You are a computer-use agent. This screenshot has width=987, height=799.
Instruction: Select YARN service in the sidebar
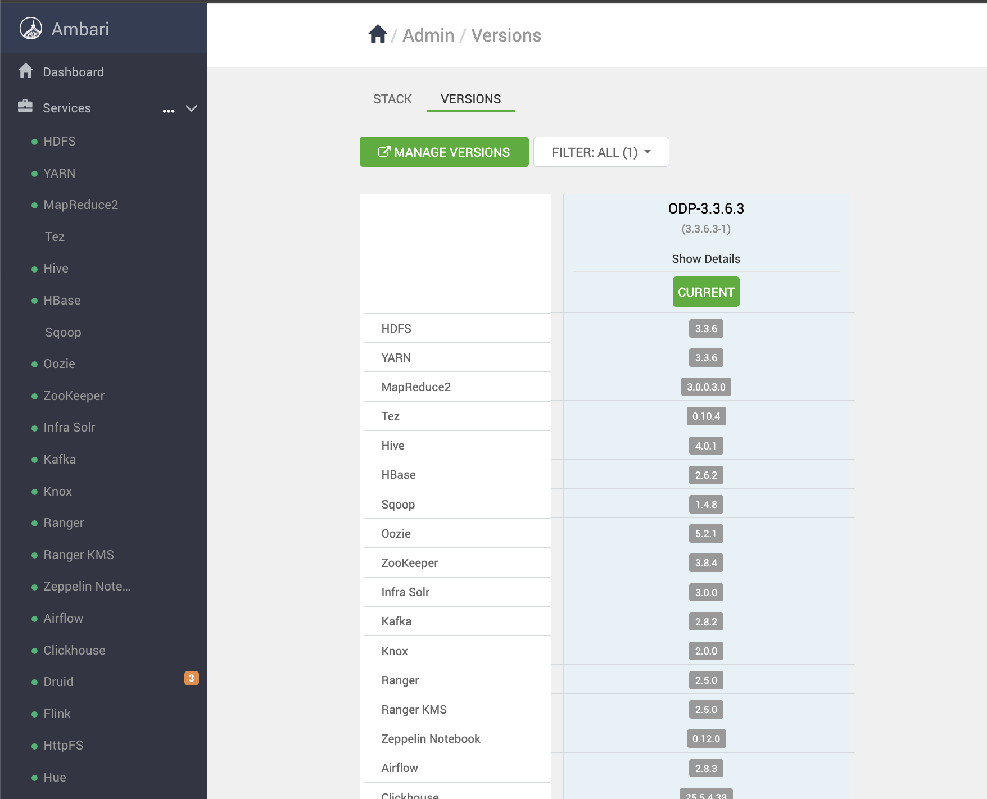[60, 173]
